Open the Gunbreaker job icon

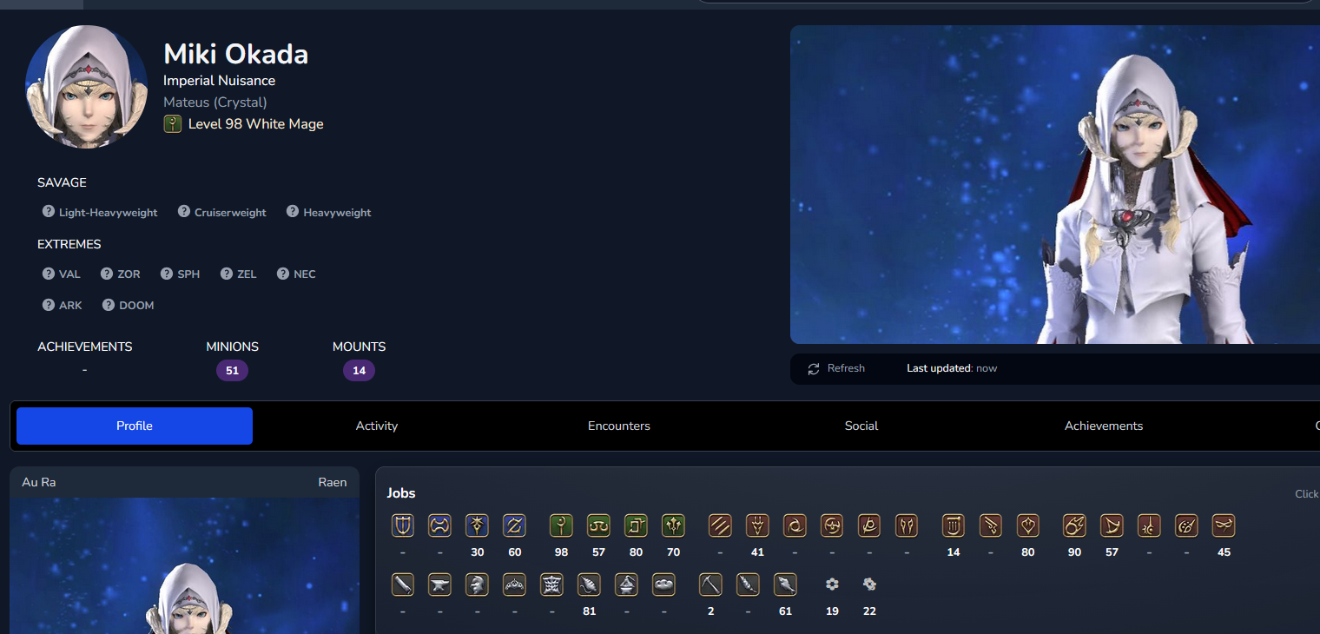coord(515,525)
